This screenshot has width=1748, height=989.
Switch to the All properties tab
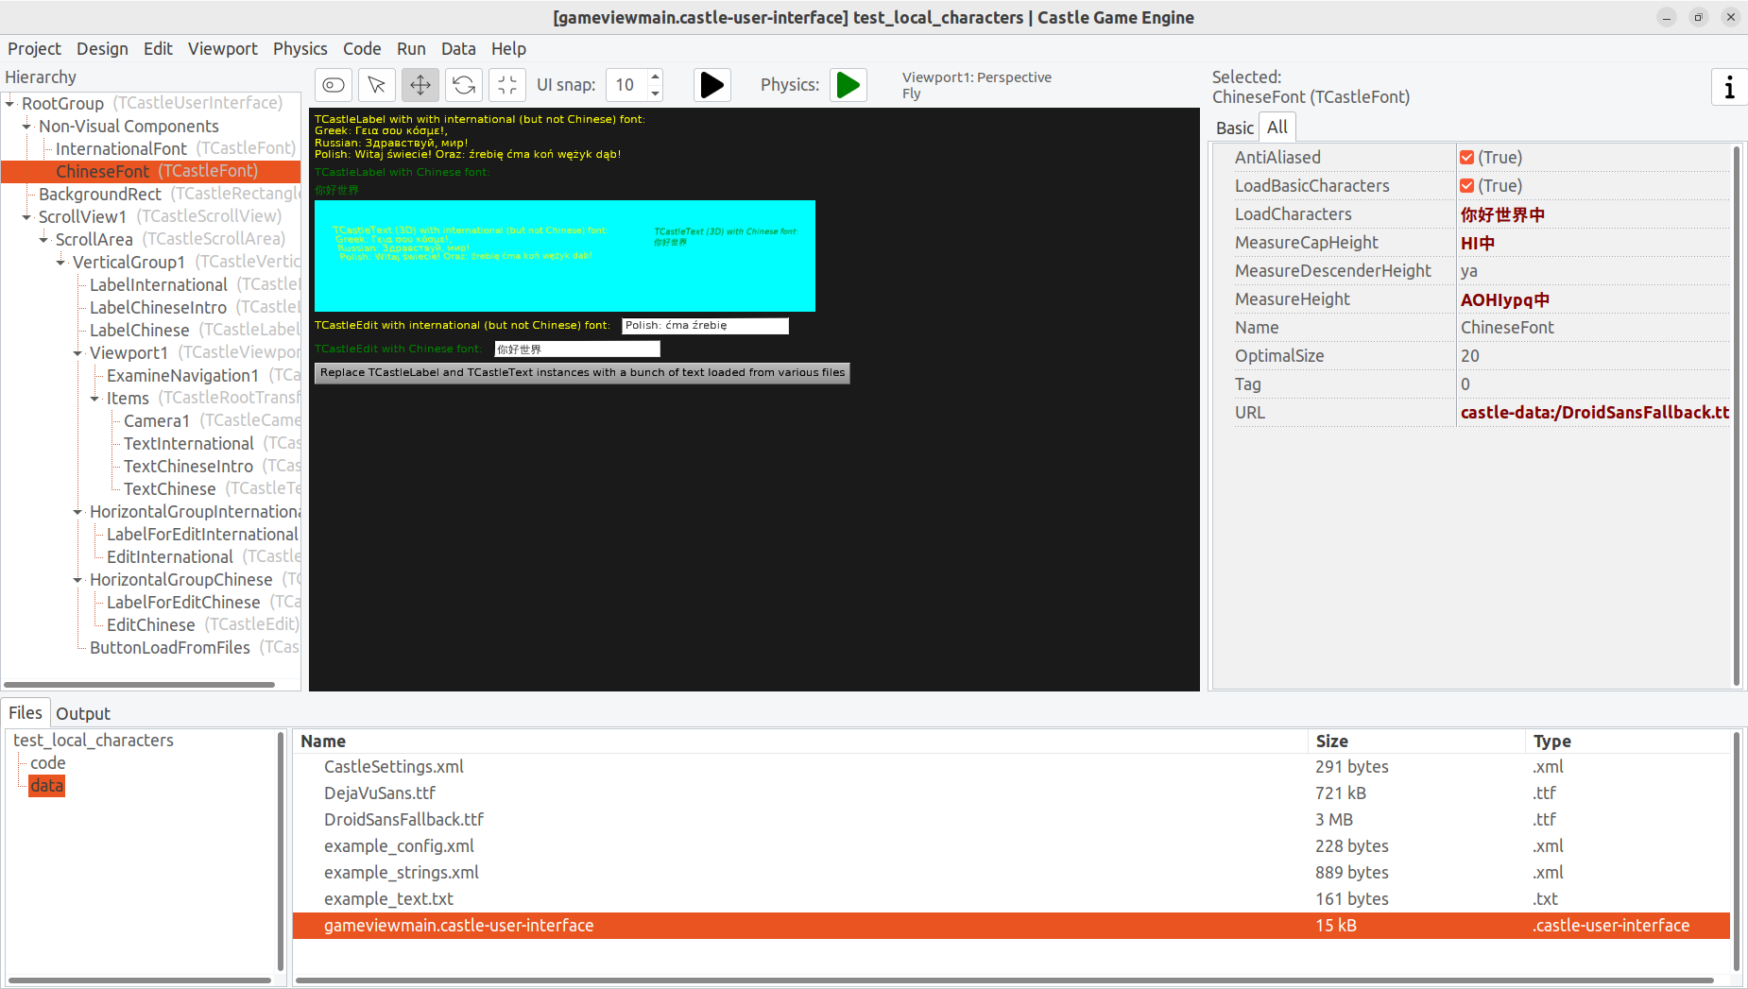tap(1277, 127)
